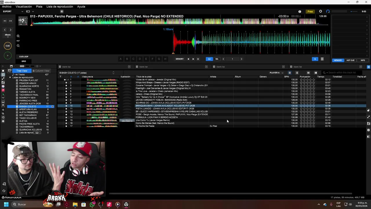
Task: Open the Archivo menu
Action: (x=7, y=6)
